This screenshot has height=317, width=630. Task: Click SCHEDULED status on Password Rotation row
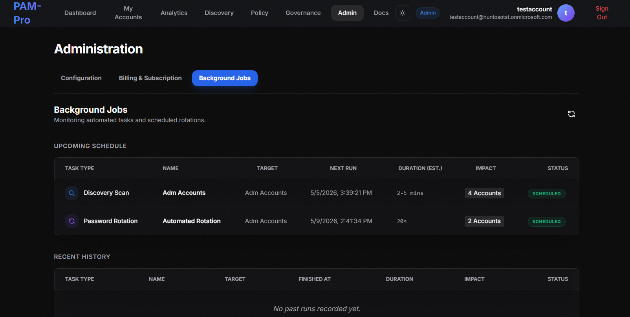tap(546, 222)
